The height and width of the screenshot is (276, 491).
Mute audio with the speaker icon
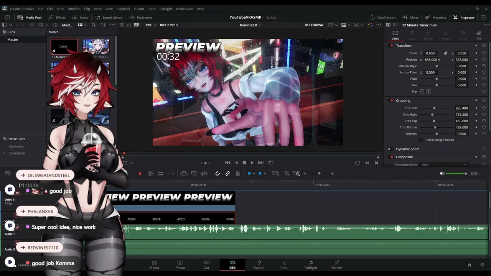(442, 174)
